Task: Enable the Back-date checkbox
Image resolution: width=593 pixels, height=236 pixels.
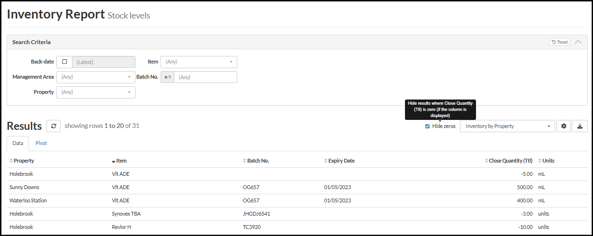Action: 64,62
